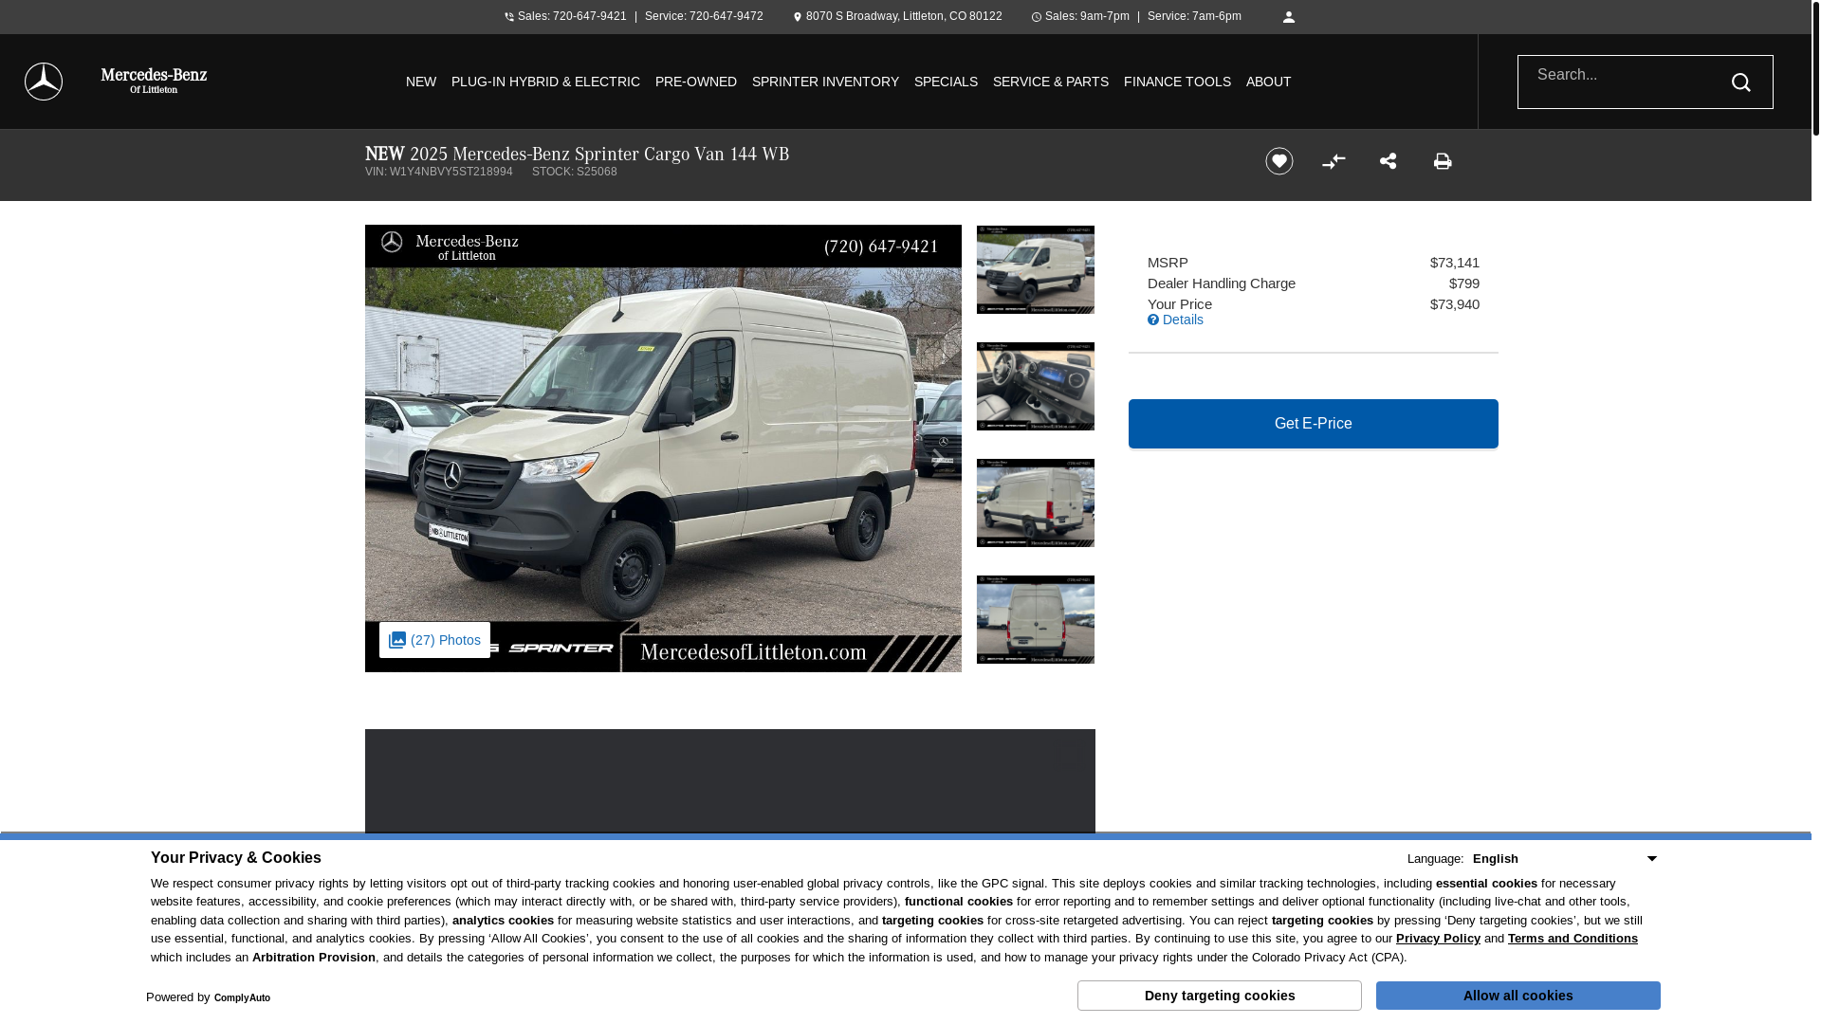Click the clock icon beside sales hours
Screen dimensions: 1821x1024
1037,17
